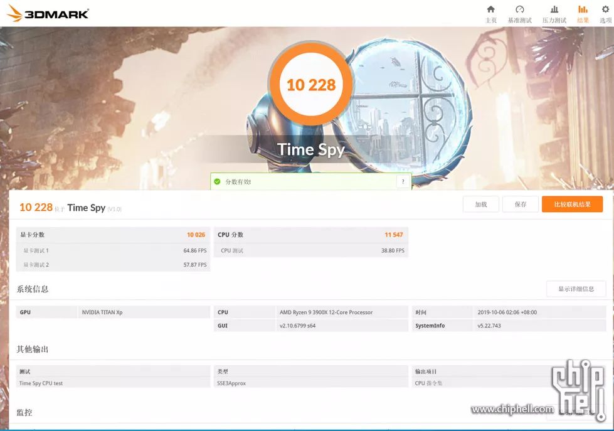Click the CPU 测试 row label

[232, 251]
